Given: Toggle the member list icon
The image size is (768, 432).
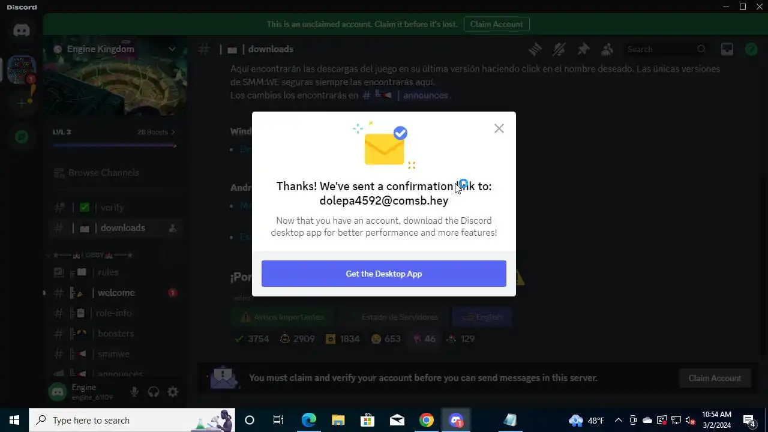Looking at the screenshot, I should click(607, 49).
